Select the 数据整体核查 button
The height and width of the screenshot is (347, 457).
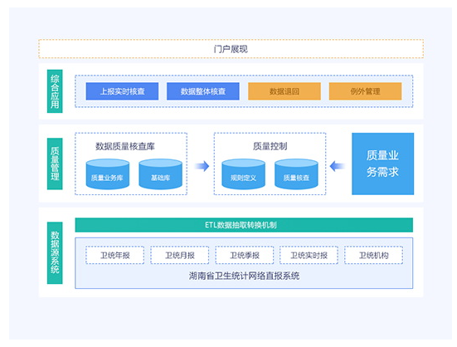(x=203, y=91)
